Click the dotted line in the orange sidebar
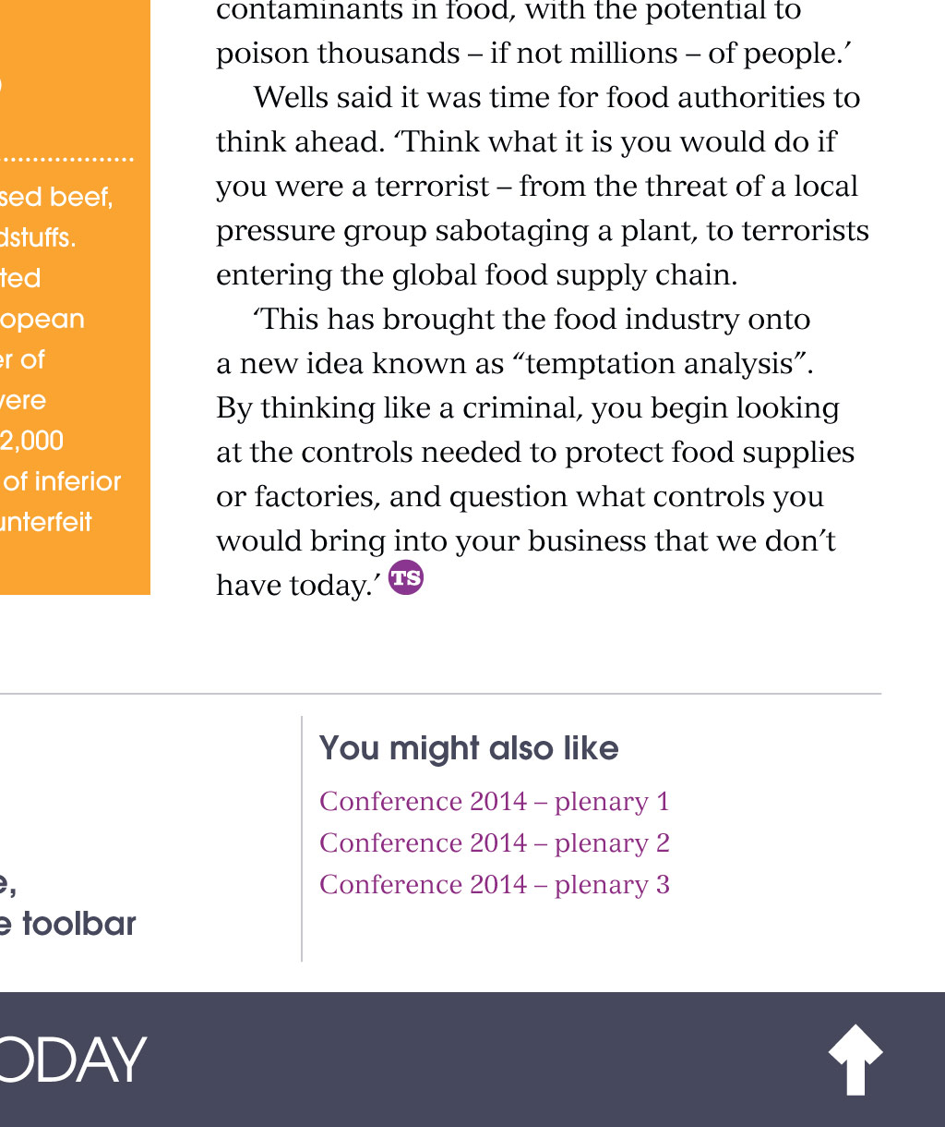 click(66, 160)
